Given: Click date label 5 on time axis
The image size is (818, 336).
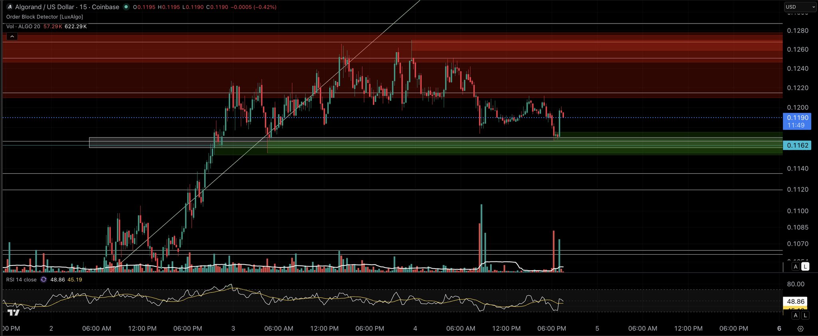Looking at the screenshot, I should [x=598, y=329].
